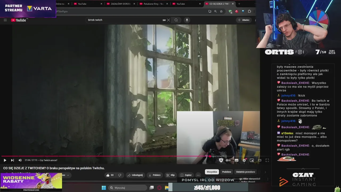The width and height of the screenshot is (341, 192).
Task: Switch to the 'Online na' tab
Action: (x=60, y=4)
